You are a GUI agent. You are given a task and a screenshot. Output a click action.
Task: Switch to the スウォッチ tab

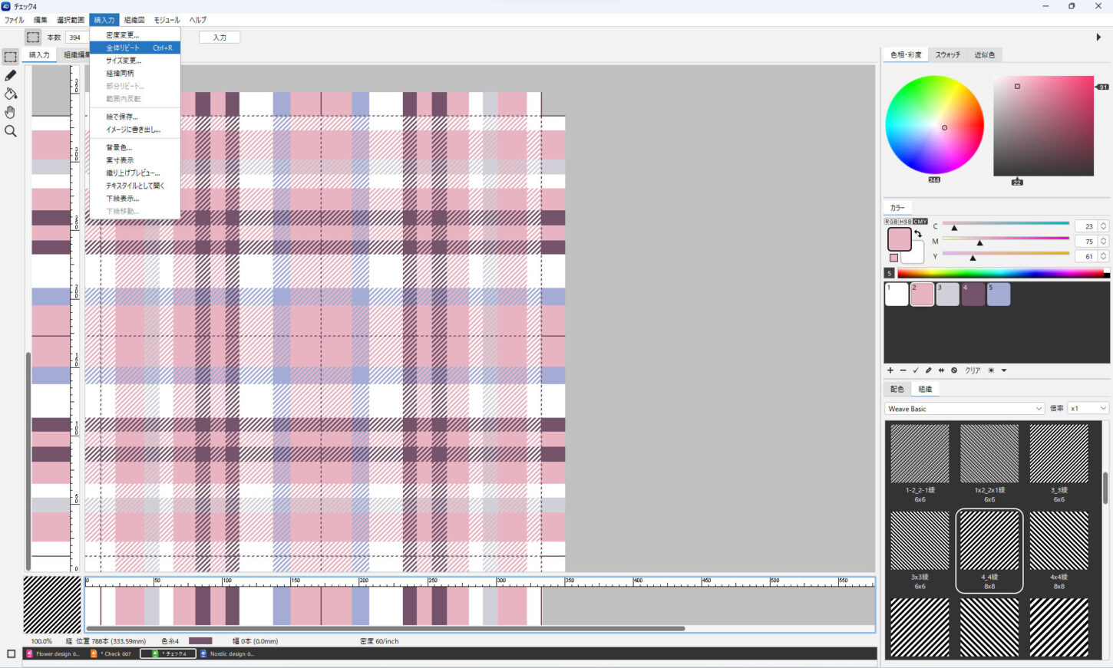[x=947, y=55]
